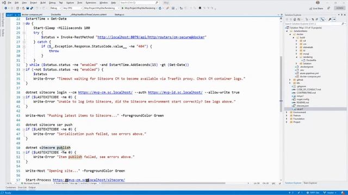Screen dimensions: 348x195
Task: Switch to the Team Explorer tab
Action: coord(310,183)
